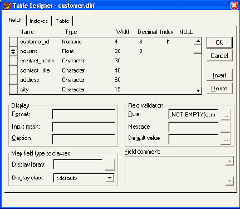The width and height of the screenshot is (240, 209).
Task: Switch to the Indexes tab
Action: [x=39, y=21]
